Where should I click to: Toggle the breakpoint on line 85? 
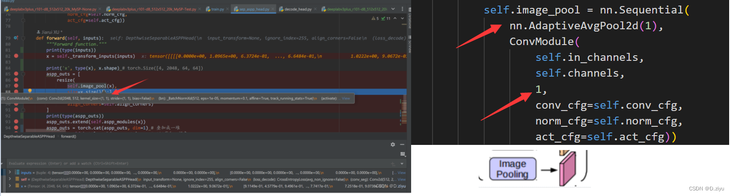16,74
